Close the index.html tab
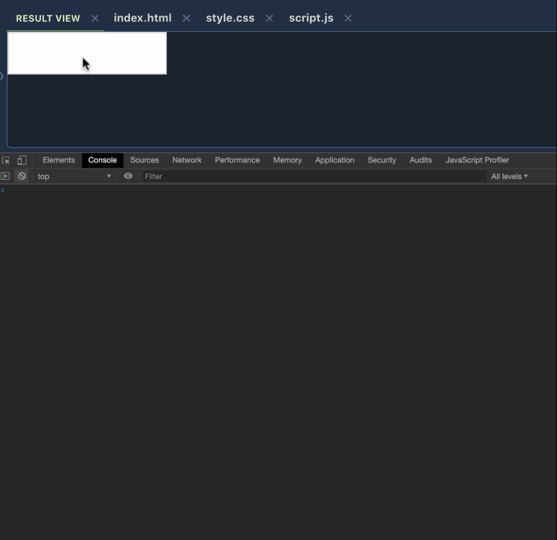This screenshot has height=540, width=557. [x=186, y=18]
